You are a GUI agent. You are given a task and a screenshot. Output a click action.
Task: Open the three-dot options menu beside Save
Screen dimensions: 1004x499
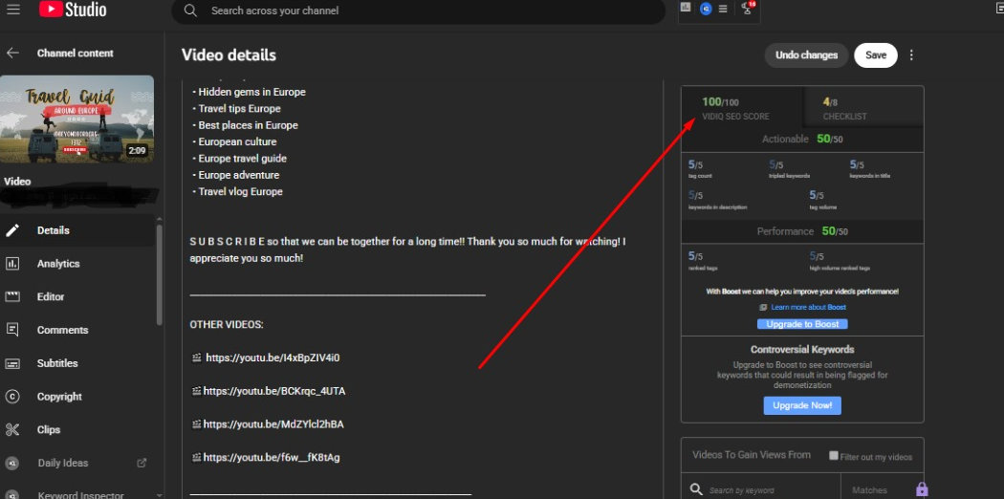[x=911, y=55]
